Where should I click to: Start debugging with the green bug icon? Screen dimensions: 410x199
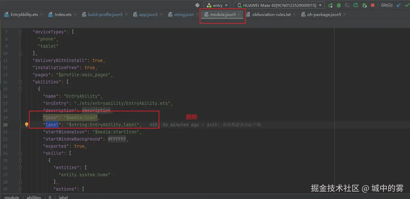pyautogui.click(x=339, y=5)
